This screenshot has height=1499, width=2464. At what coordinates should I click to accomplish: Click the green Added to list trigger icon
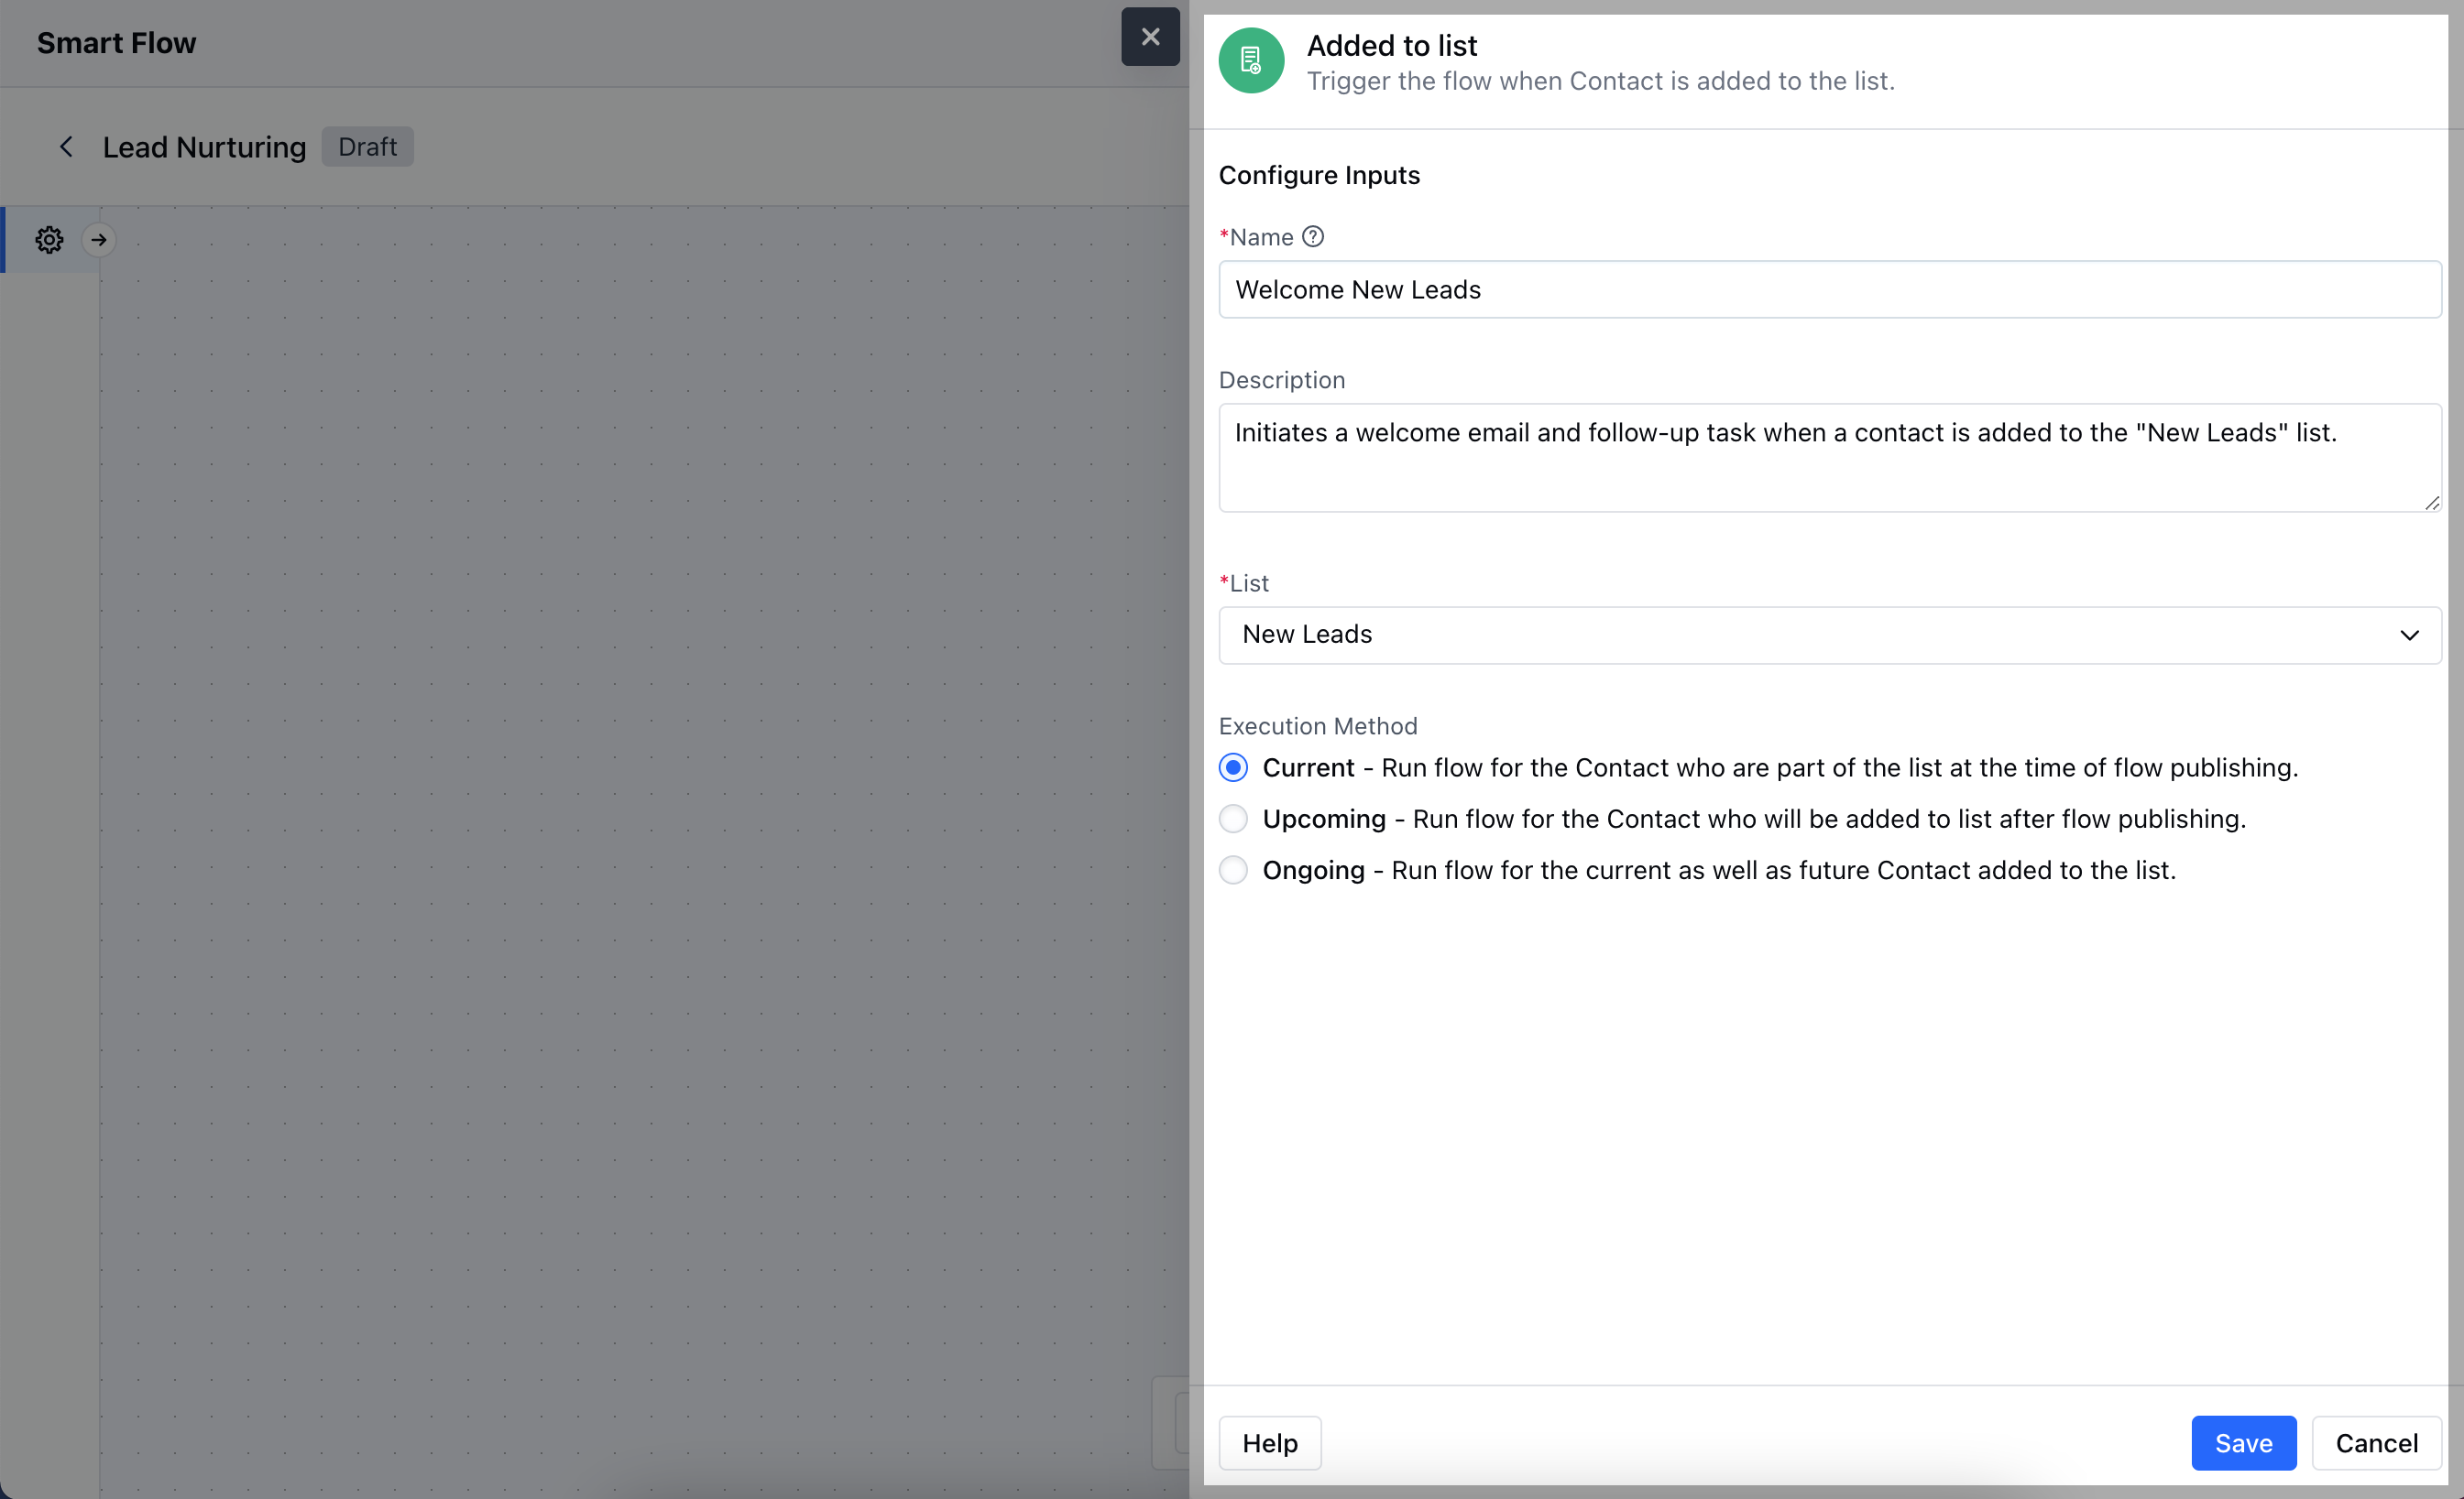[x=1250, y=61]
